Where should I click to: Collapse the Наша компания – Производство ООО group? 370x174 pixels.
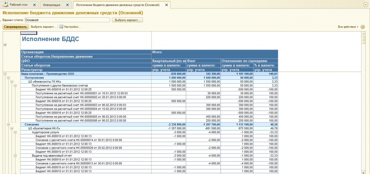pyautogui.click(x=5, y=74)
